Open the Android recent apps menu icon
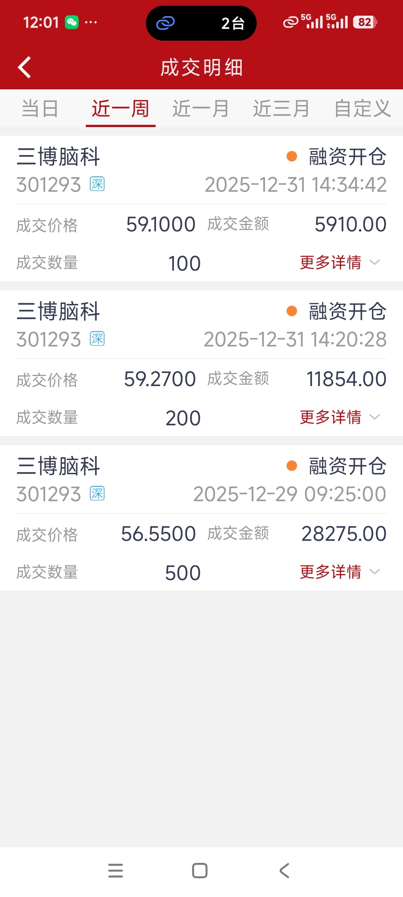 (116, 870)
